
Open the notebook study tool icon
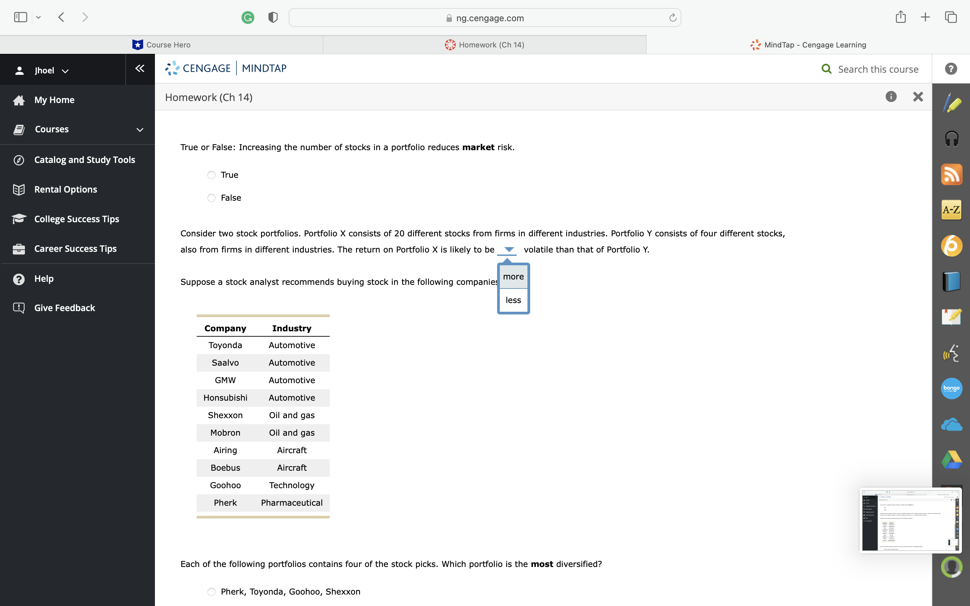(952, 316)
